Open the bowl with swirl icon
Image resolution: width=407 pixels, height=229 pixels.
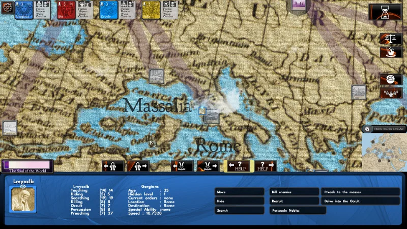[x=391, y=79]
